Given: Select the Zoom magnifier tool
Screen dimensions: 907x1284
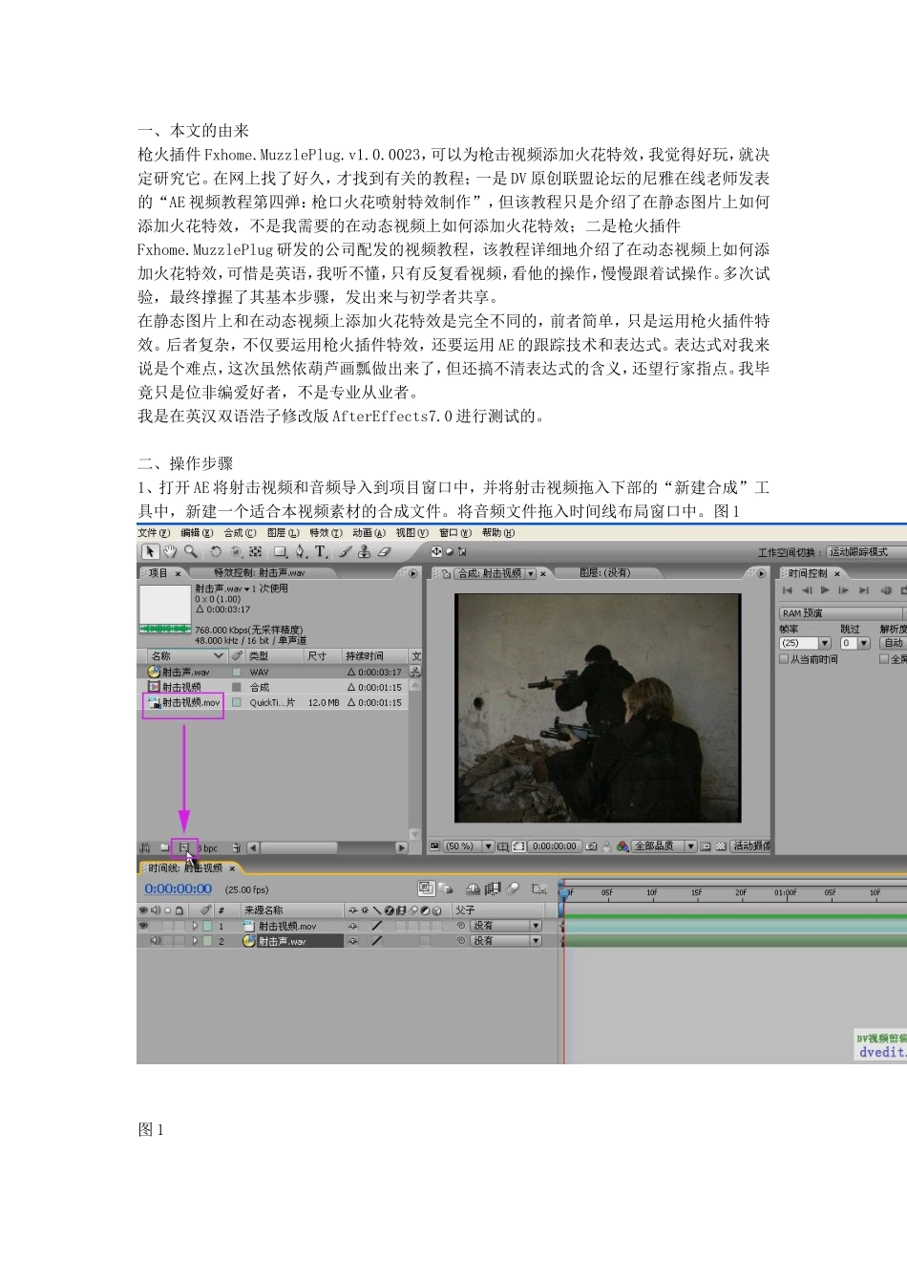Looking at the screenshot, I should [191, 551].
